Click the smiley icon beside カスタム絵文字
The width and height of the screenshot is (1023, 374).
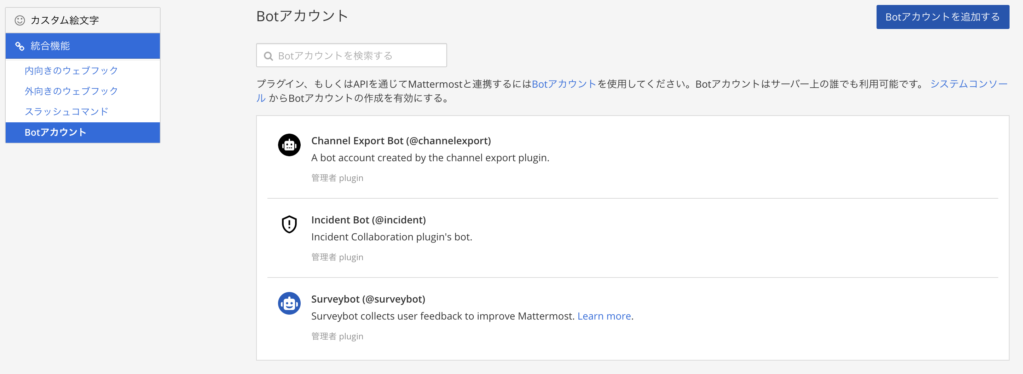tap(20, 20)
